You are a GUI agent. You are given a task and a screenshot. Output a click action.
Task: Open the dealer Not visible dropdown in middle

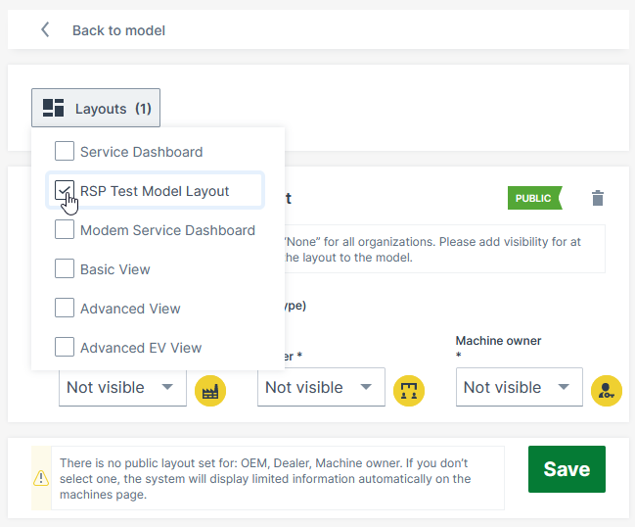[321, 387]
